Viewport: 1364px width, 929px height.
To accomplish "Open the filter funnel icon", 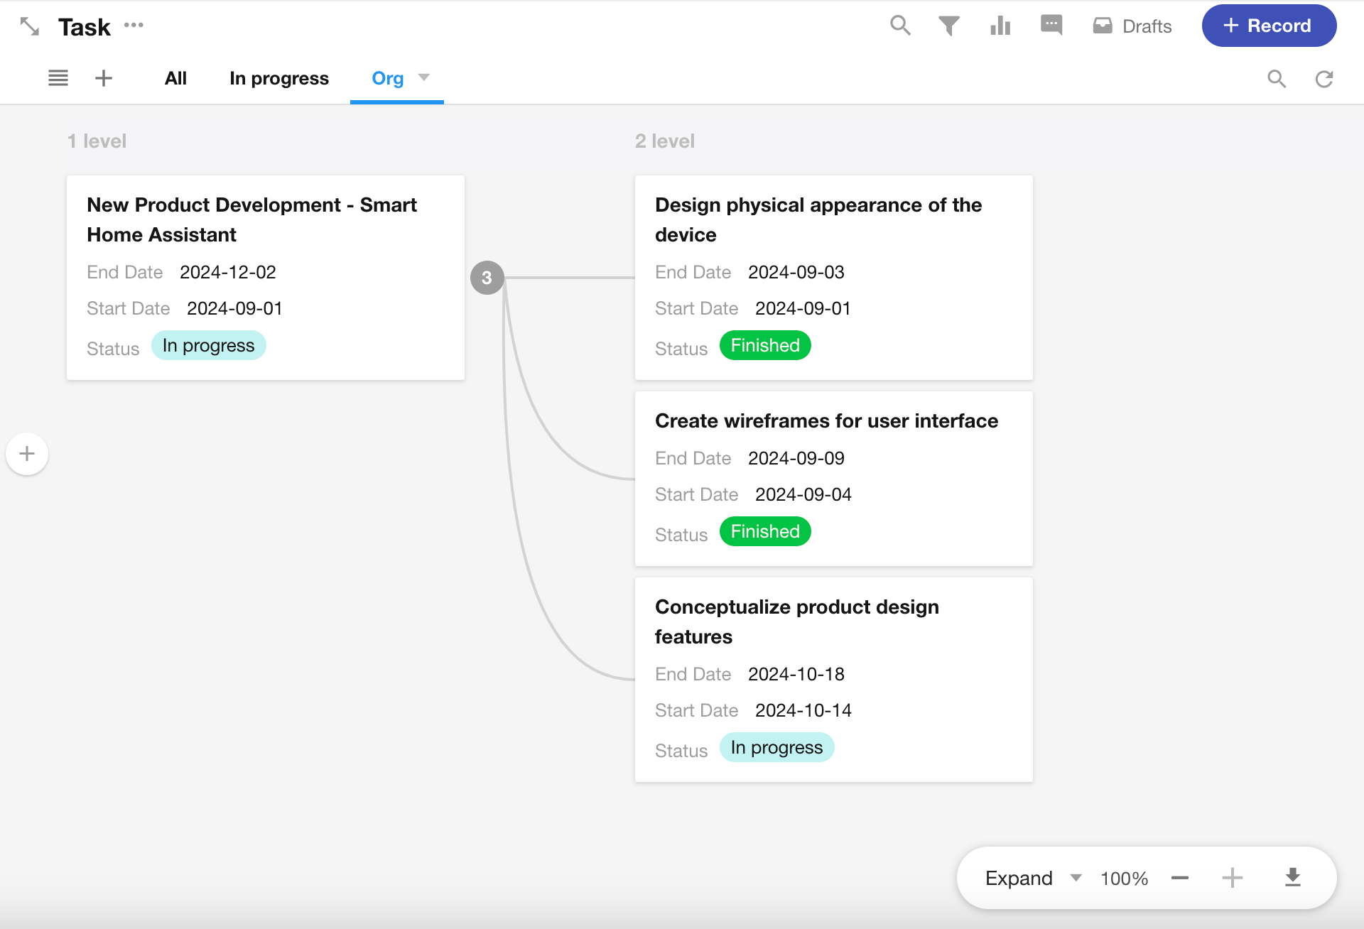I will (949, 26).
